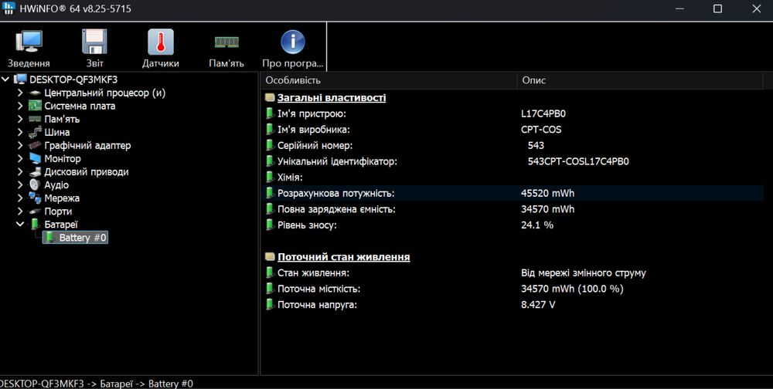
Task: Click folder icon beside Загальні властивості
Action: 270,97
